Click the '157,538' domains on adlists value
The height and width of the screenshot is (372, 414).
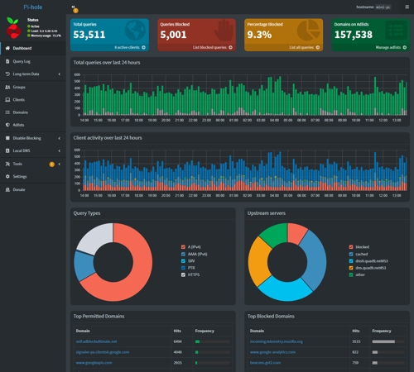pyautogui.click(x=354, y=35)
